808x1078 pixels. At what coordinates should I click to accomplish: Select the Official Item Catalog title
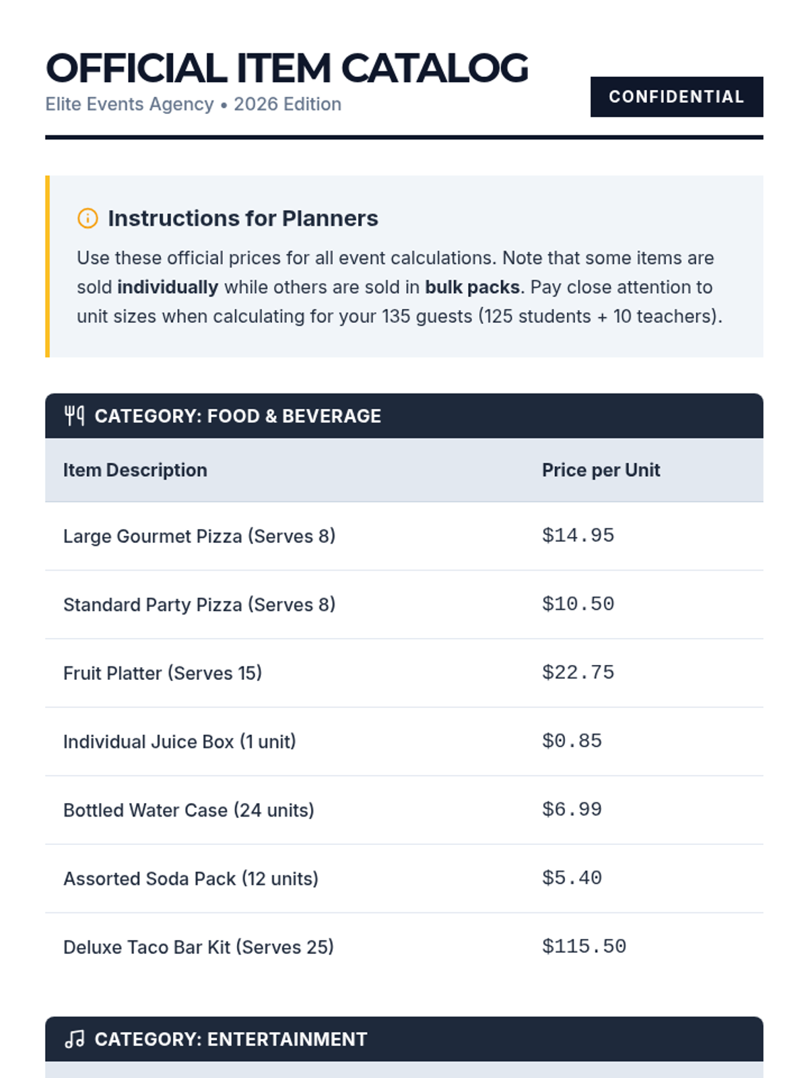[287, 68]
